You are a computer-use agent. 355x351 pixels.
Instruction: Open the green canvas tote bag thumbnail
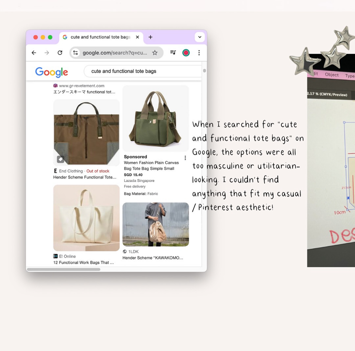156,119
